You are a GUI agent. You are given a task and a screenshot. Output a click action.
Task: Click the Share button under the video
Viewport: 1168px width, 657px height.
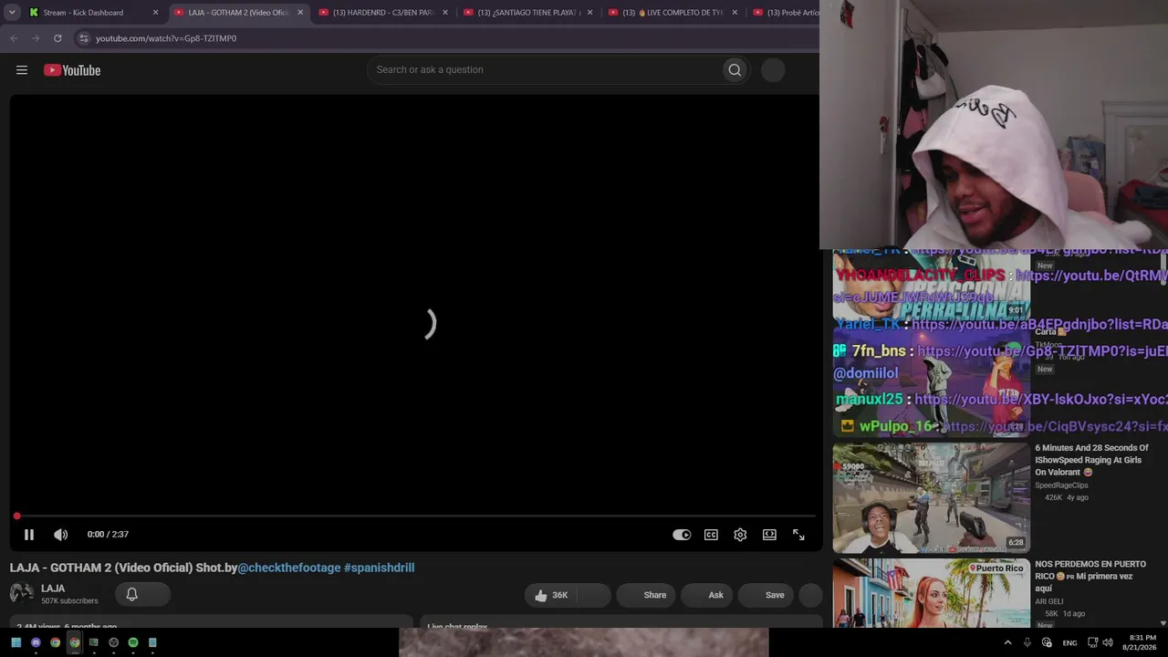646,595
